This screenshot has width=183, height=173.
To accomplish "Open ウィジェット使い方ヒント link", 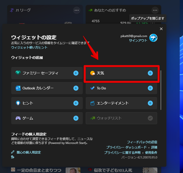I will pyautogui.click(x=29, y=47).
